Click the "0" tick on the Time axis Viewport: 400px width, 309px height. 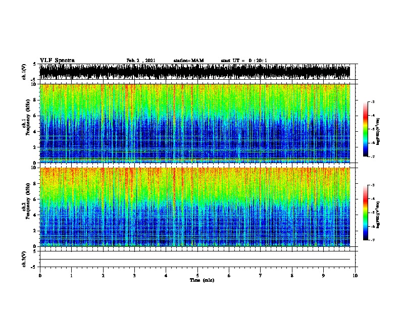pyautogui.click(x=40, y=276)
